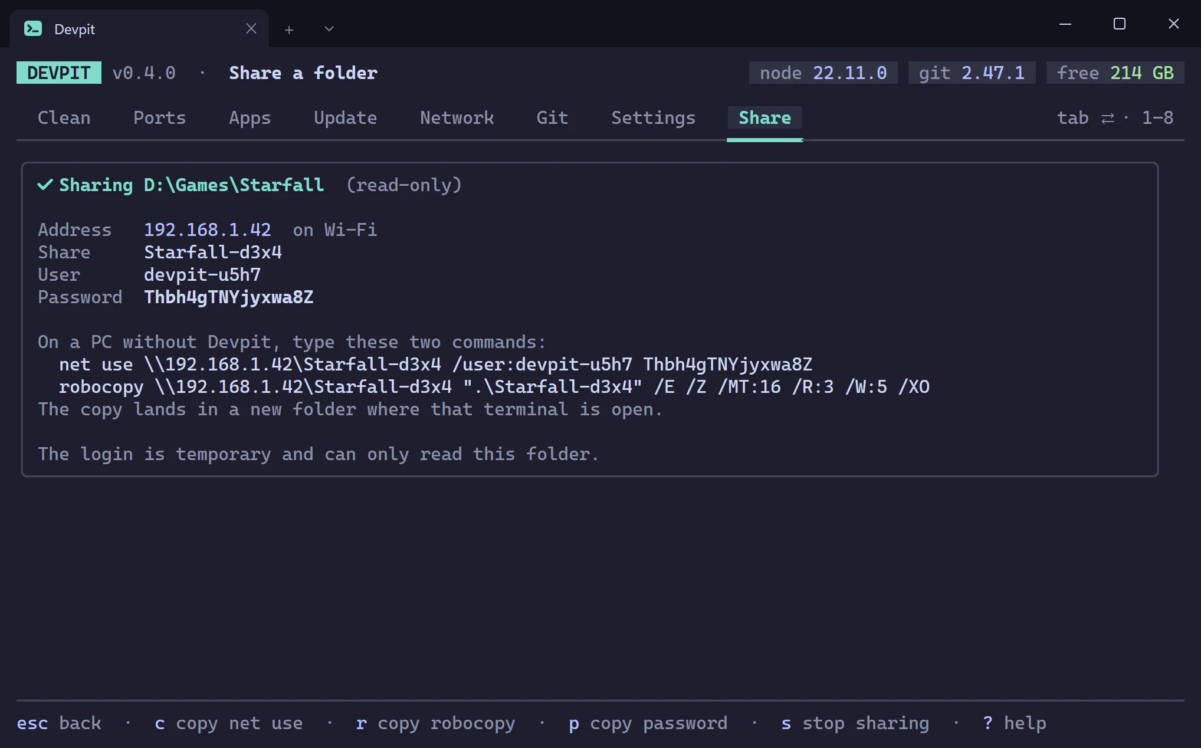Screen dimensions: 1201x748
Task: Select the active Share tab
Action: 764,118
